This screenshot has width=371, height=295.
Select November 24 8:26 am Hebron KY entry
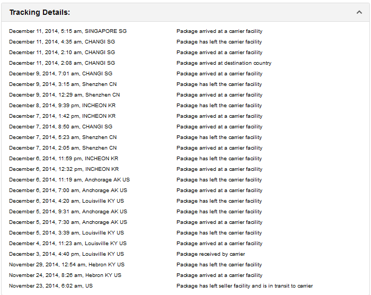coord(65,275)
